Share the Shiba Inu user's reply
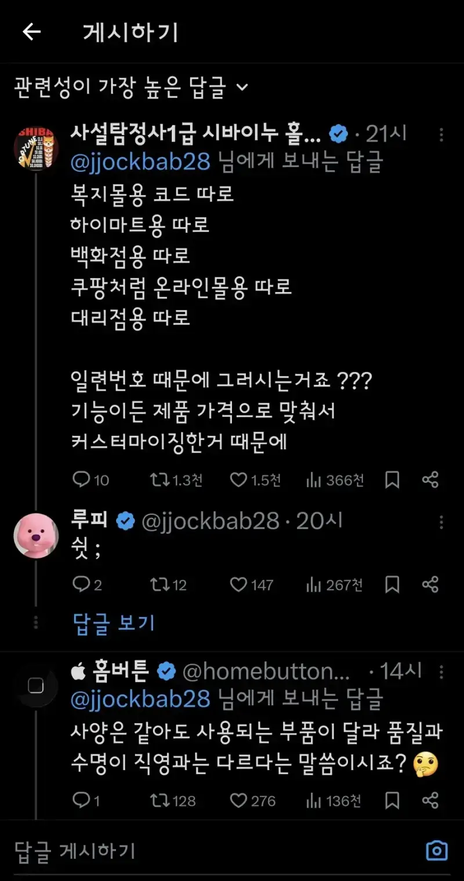 point(430,480)
